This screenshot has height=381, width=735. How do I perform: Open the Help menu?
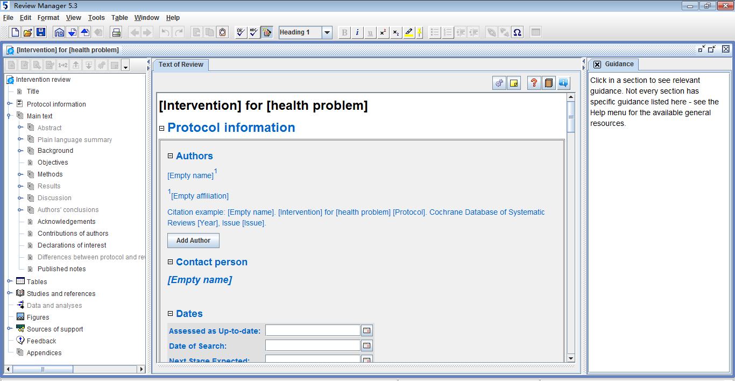(x=173, y=18)
